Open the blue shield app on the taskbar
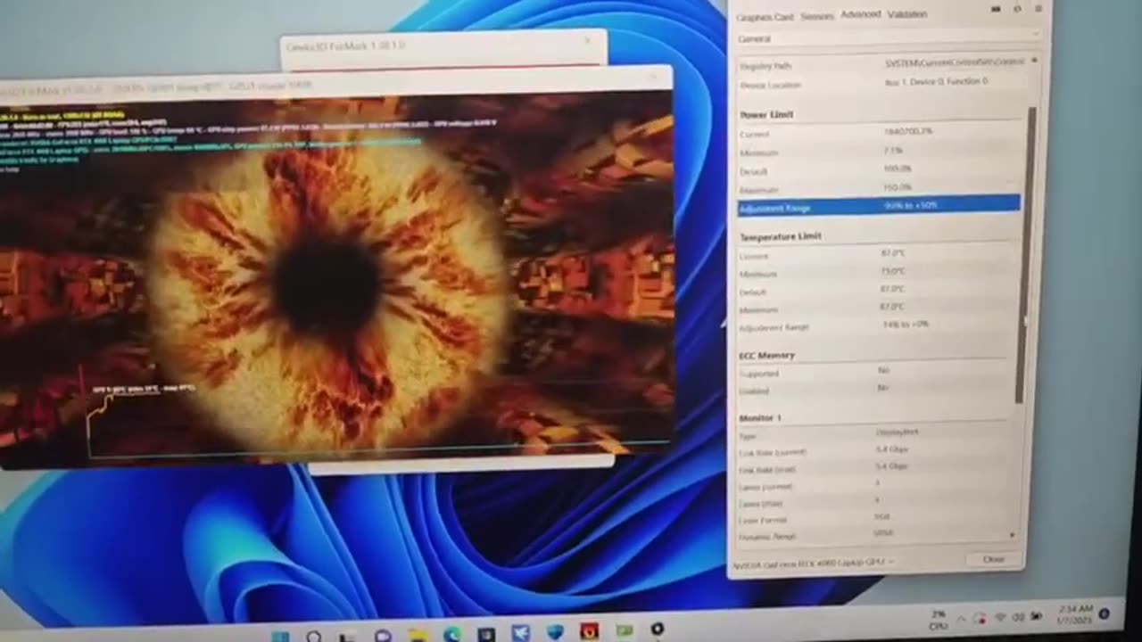Screen dimensions: 1142x642 click(x=555, y=632)
